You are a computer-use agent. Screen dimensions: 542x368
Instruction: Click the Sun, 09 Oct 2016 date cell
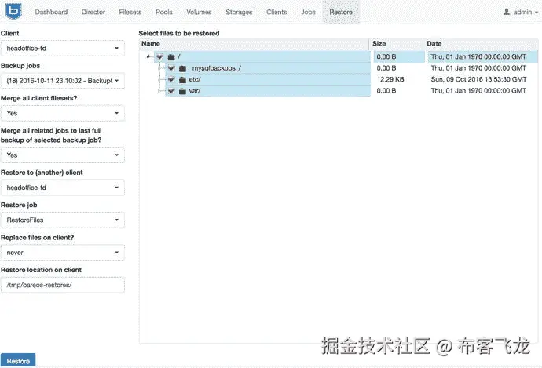[x=478, y=79]
